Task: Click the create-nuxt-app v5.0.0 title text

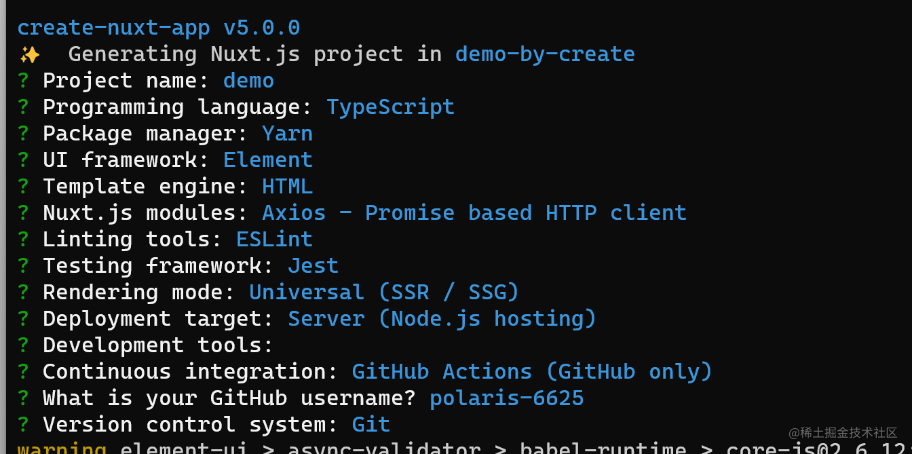Action: tap(159, 28)
